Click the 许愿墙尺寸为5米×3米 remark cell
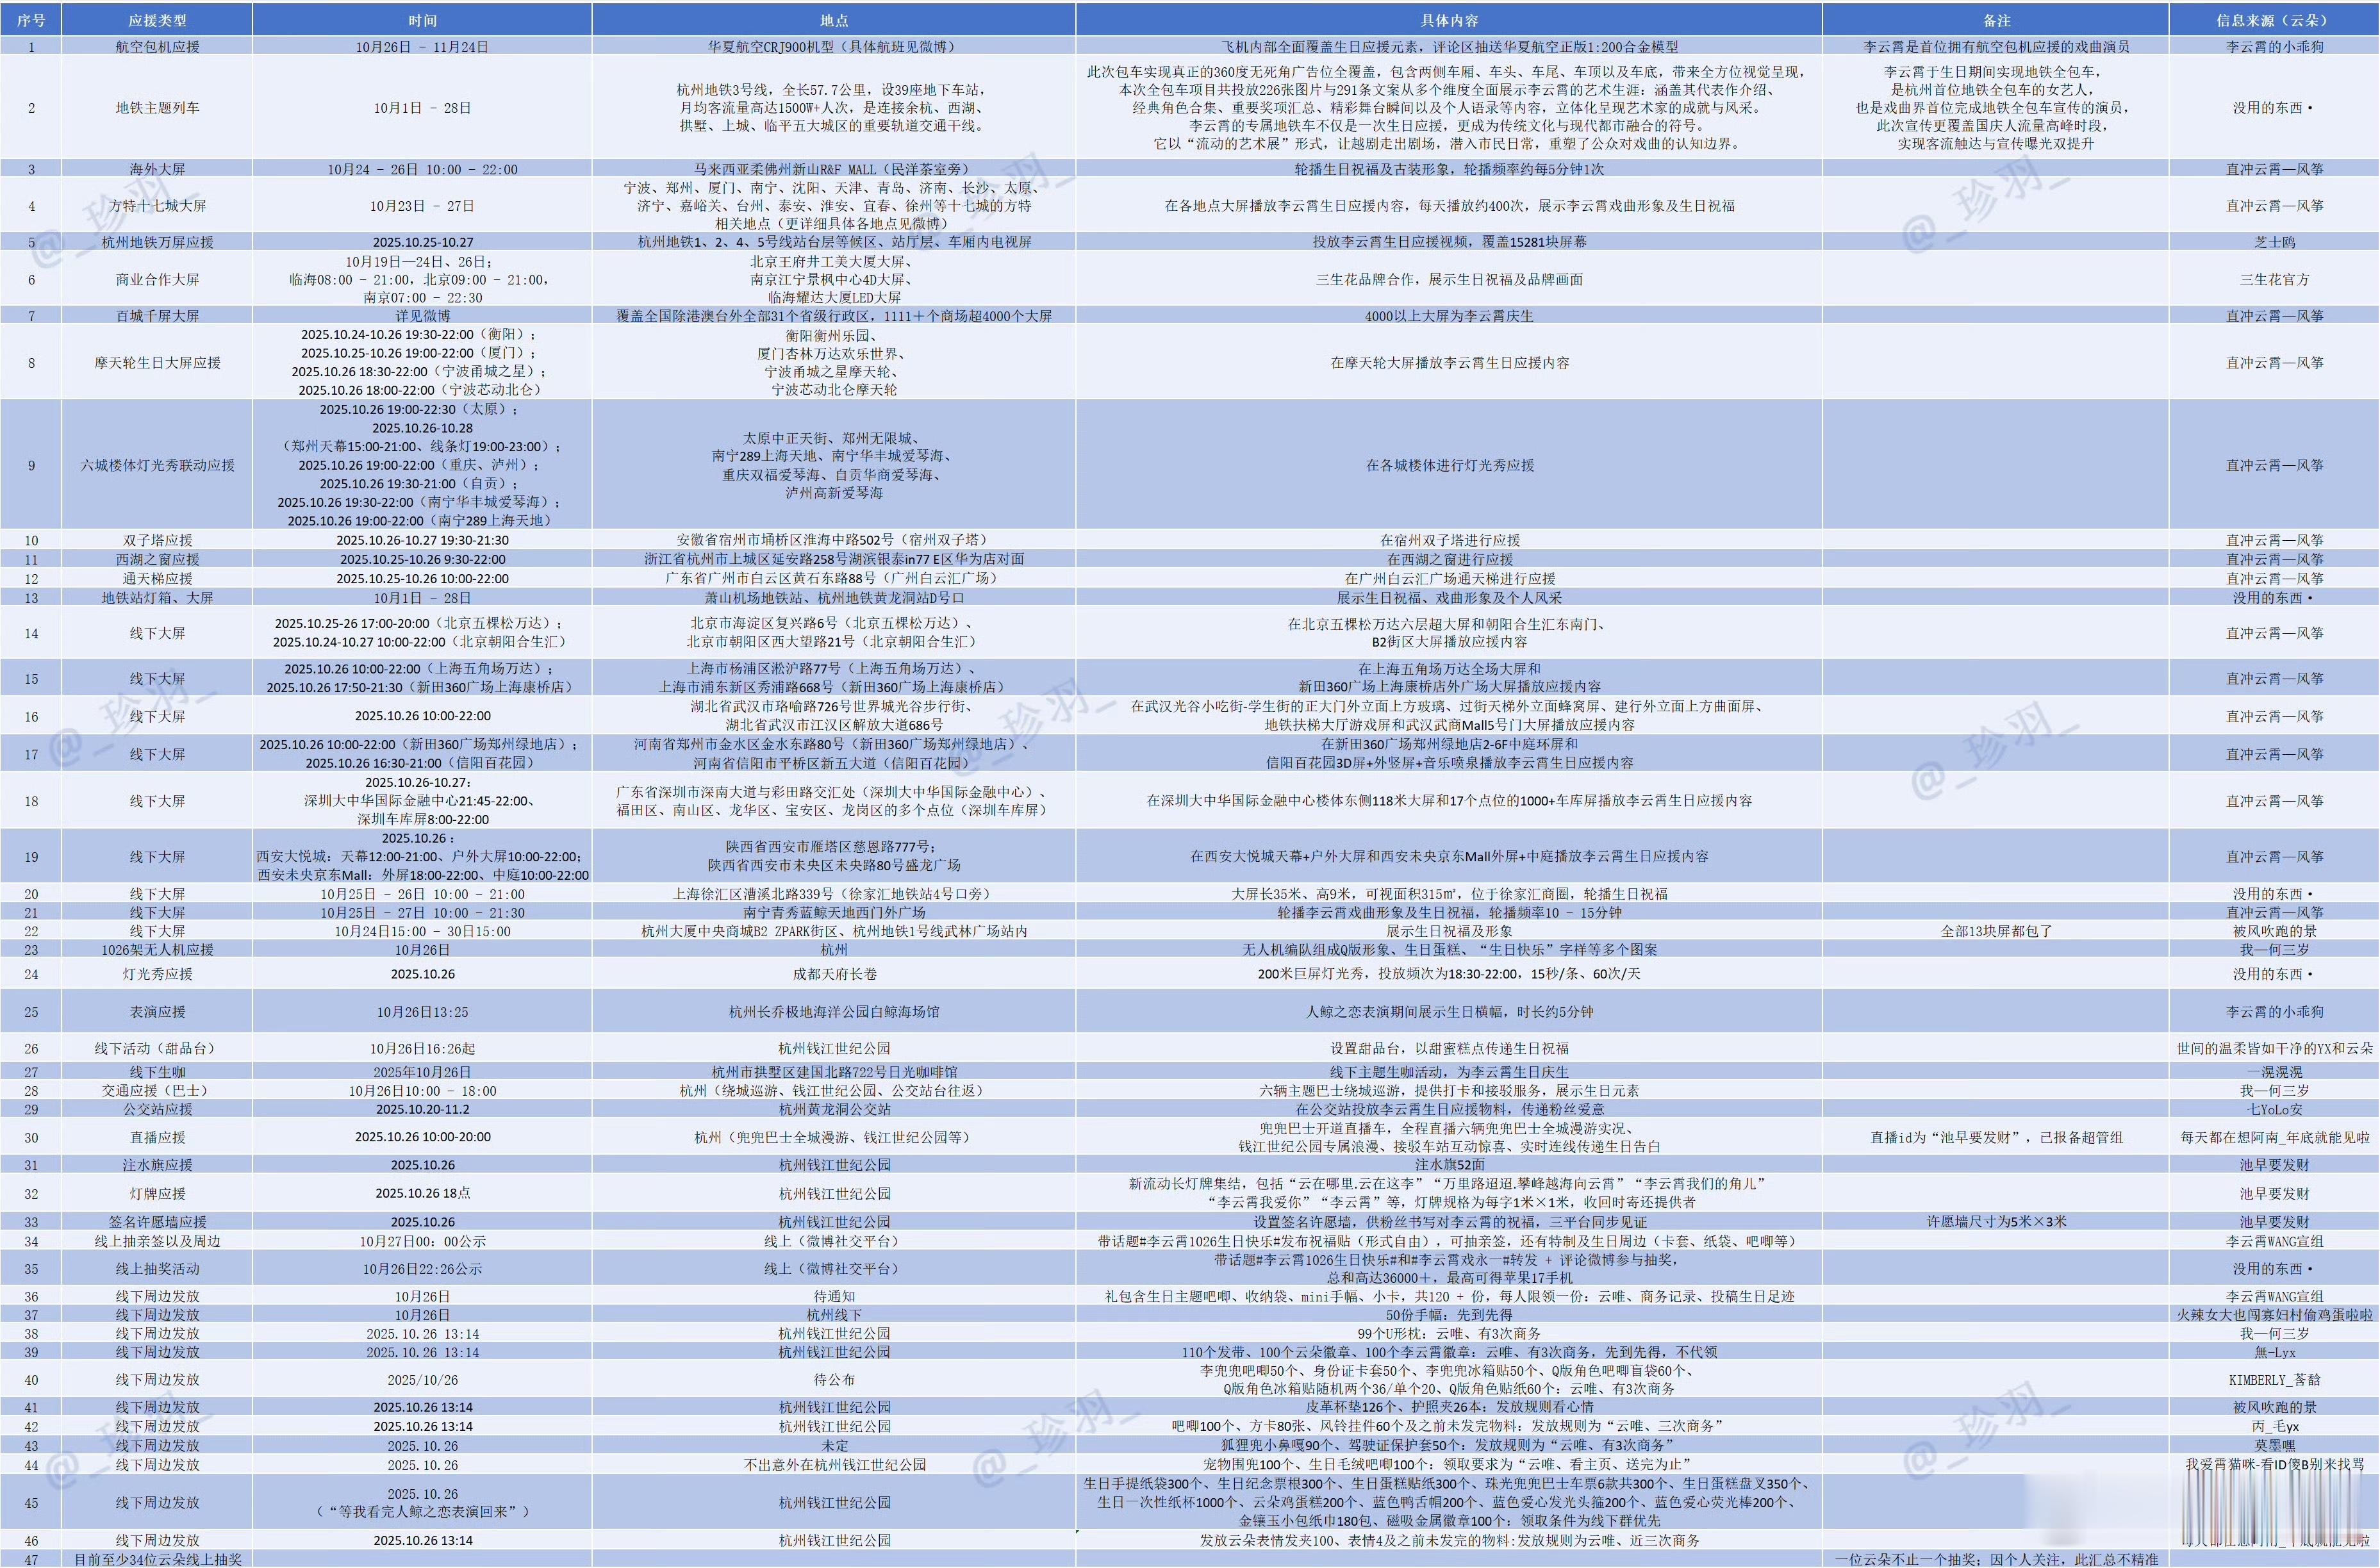This screenshot has height=1568, width=2380. (1996, 1222)
